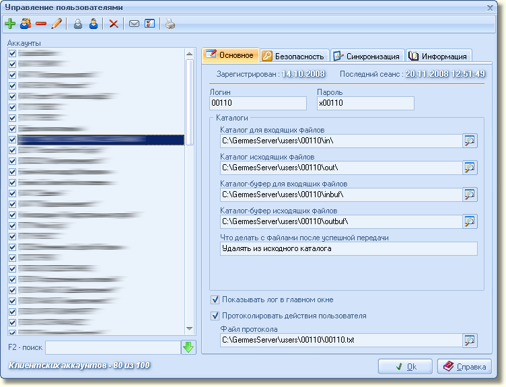This screenshot has height=387, width=506.
Task: Switch to the Безопасность tab
Action: [294, 56]
